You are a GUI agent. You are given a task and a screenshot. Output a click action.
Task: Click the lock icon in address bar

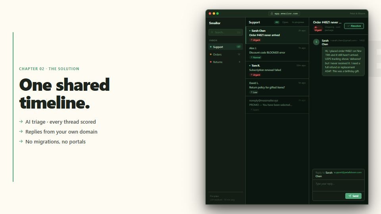coord(271,13)
